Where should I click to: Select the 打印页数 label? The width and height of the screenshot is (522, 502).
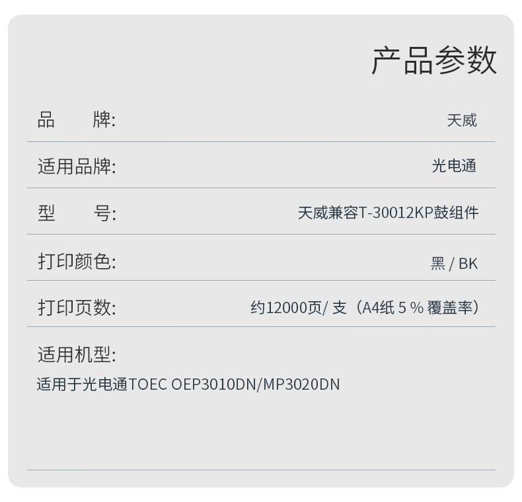click(76, 308)
